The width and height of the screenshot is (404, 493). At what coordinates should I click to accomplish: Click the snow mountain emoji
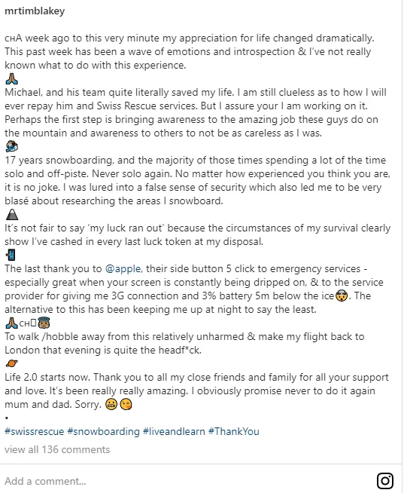point(12,214)
